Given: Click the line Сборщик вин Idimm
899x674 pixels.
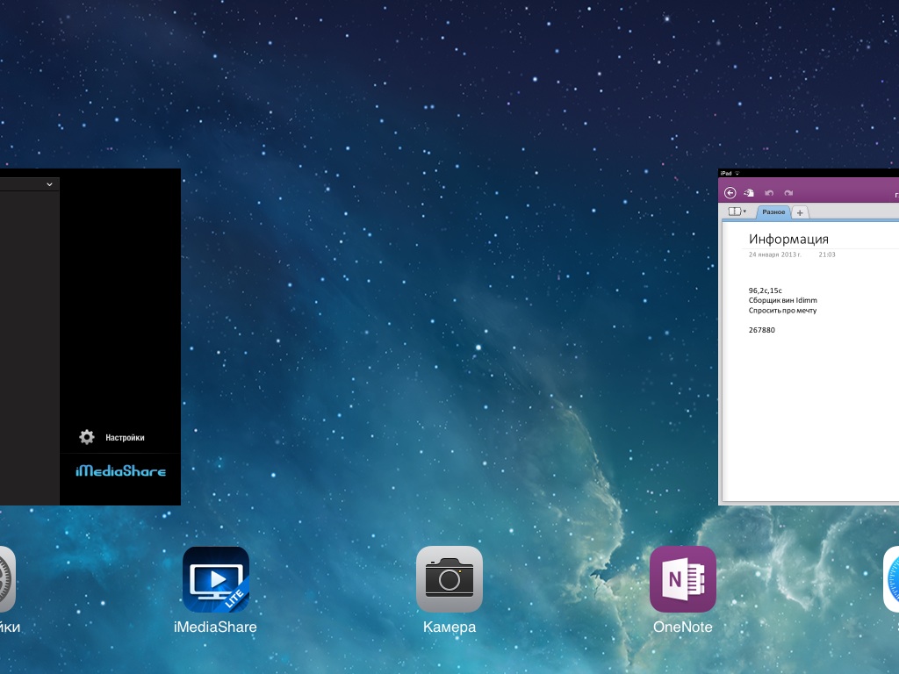Looking at the screenshot, I should (x=783, y=300).
